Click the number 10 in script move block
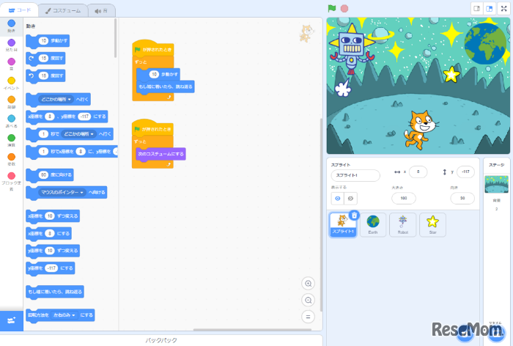This screenshot has width=513, height=346. pos(154,74)
